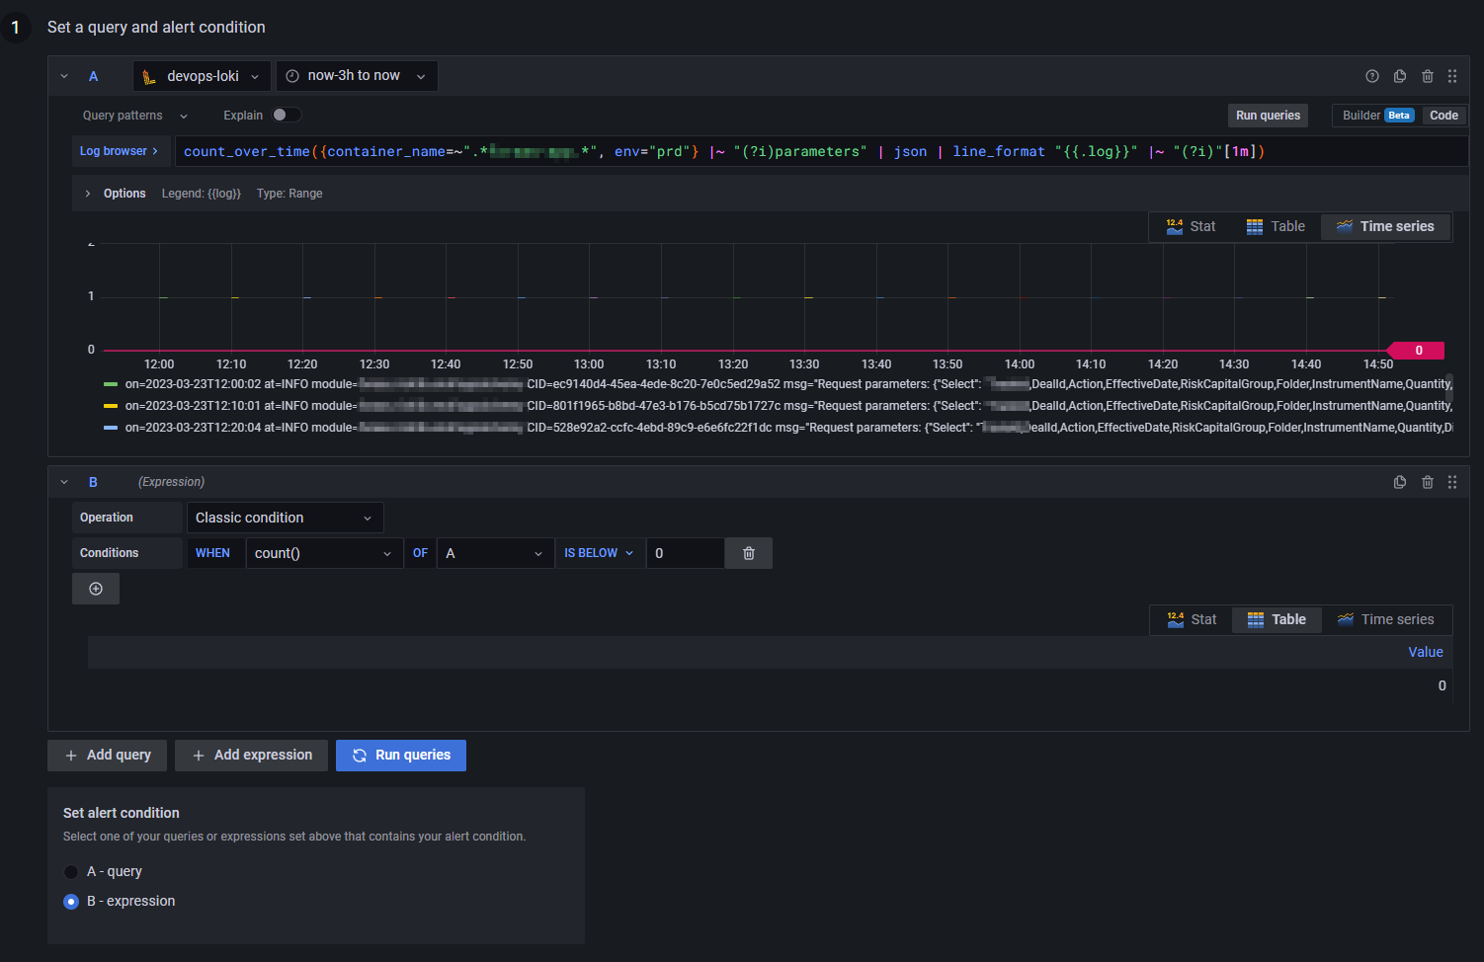This screenshot has height=962, width=1484.
Task: Click the legend entry for CID=801f1965
Action: click(x=788, y=406)
